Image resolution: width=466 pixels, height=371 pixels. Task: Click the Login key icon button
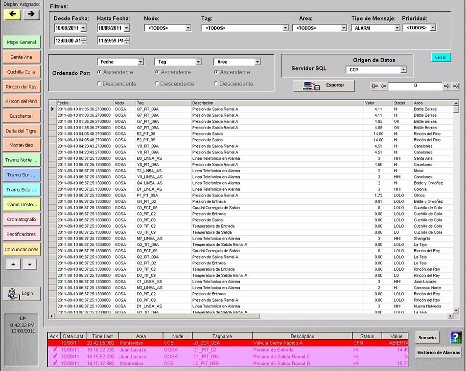pyautogui.click(x=22, y=294)
